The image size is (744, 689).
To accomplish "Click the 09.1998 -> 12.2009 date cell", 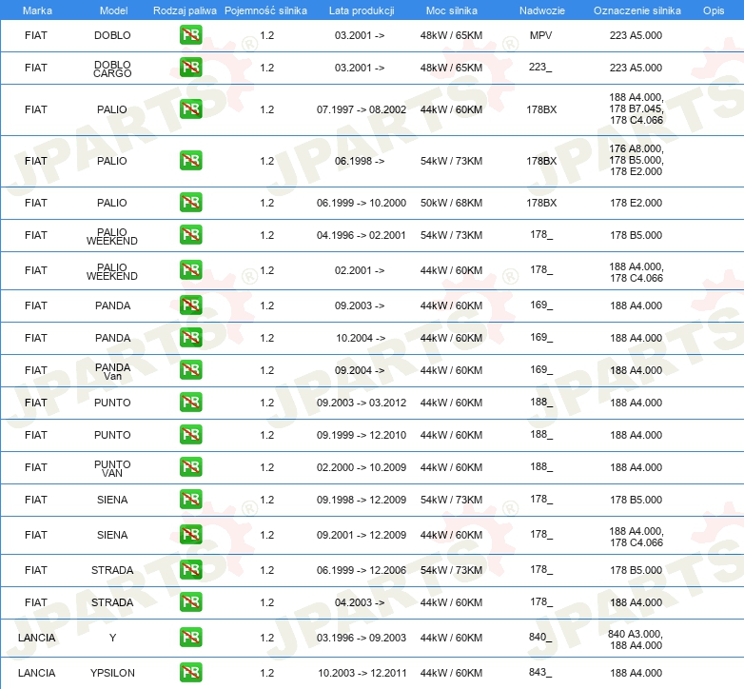I will point(362,500).
